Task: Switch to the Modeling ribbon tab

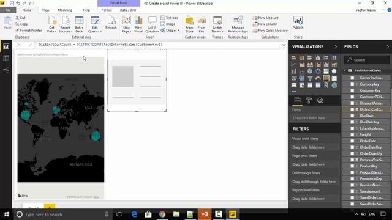Action: (x=65, y=10)
